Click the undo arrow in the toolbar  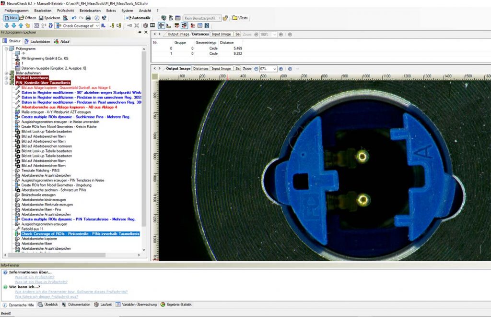coord(74,18)
